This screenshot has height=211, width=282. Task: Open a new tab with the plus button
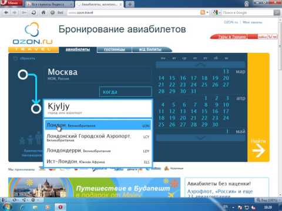tap(130, 4)
